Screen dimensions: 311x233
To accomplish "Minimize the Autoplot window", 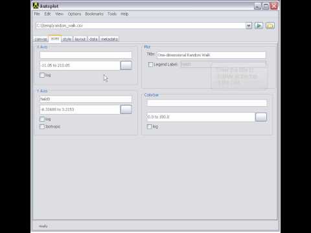I will tap(257, 6).
